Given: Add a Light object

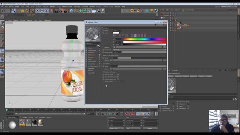Looking at the screenshot, I should pyautogui.click(x=103, y=10).
